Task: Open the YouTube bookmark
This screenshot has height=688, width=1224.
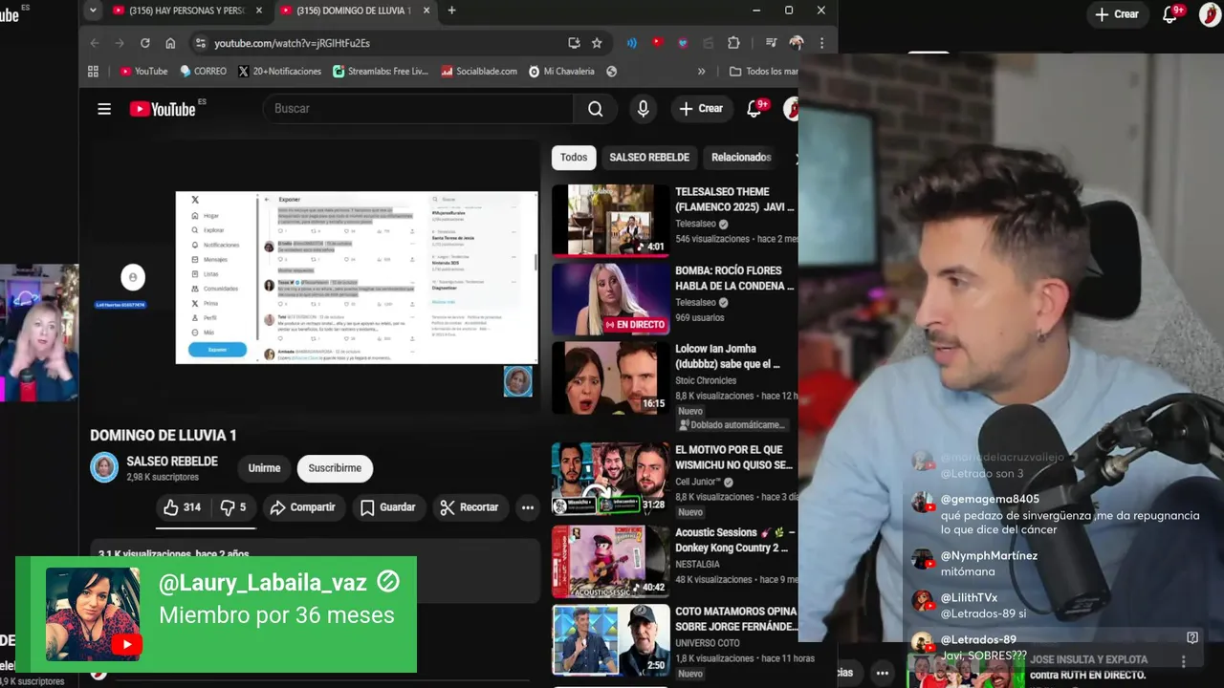Action: 143,71
